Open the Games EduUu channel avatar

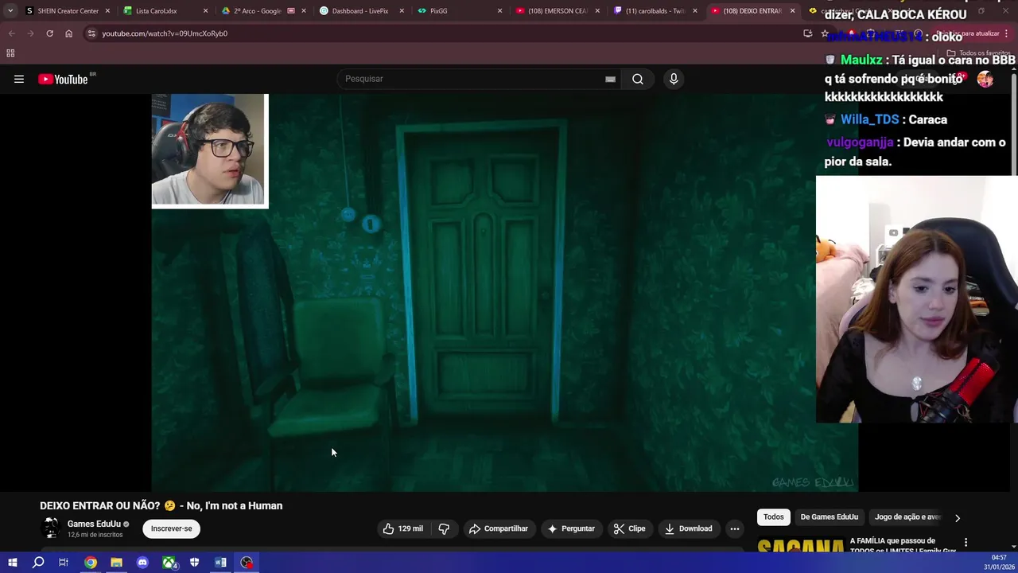[51, 528]
